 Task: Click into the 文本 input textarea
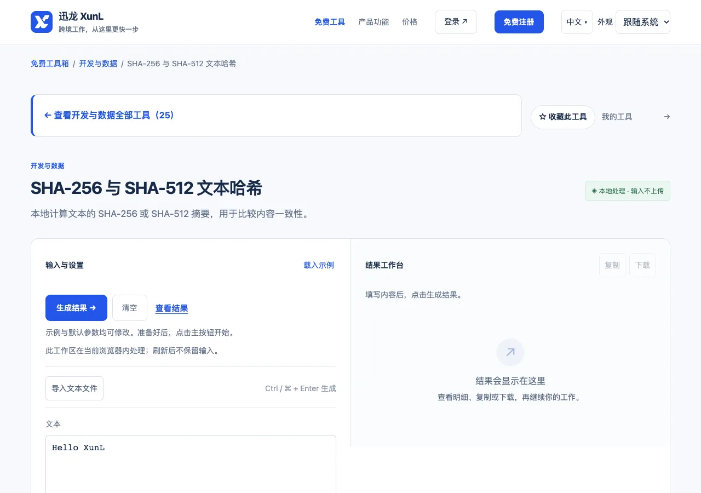click(x=191, y=464)
